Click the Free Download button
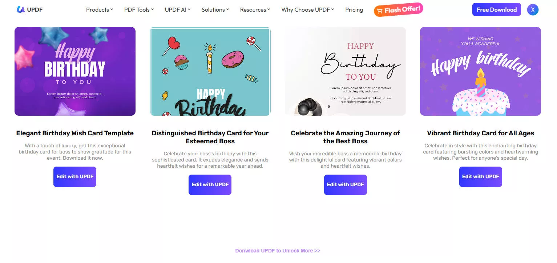 click(496, 10)
